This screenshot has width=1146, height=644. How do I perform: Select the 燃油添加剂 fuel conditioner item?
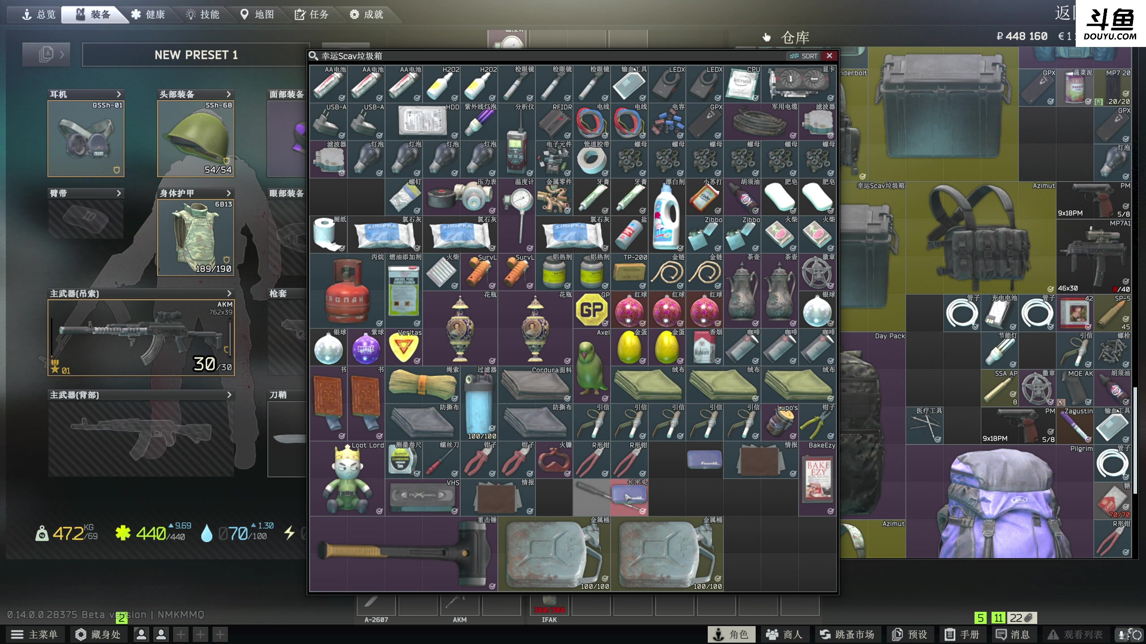(x=404, y=291)
